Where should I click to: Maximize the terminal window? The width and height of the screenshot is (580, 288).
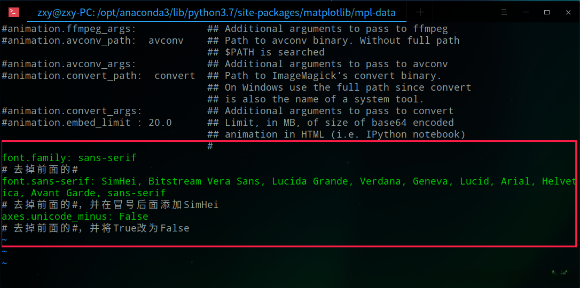pos(547,12)
